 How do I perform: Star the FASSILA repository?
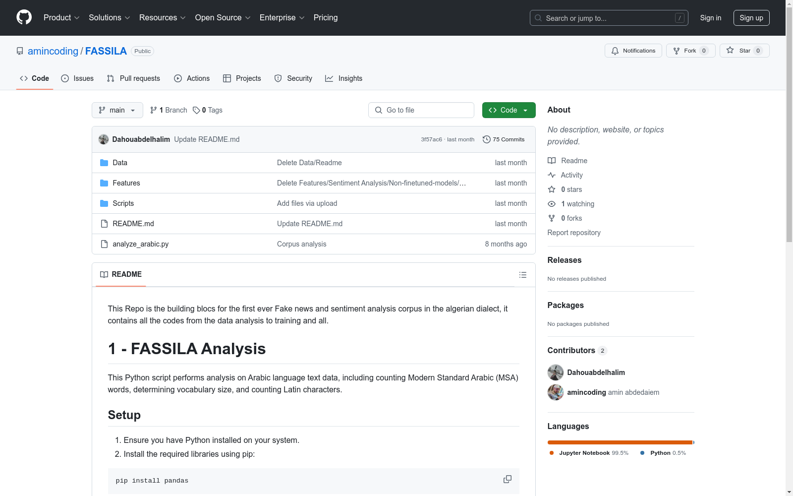pyautogui.click(x=744, y=51)
